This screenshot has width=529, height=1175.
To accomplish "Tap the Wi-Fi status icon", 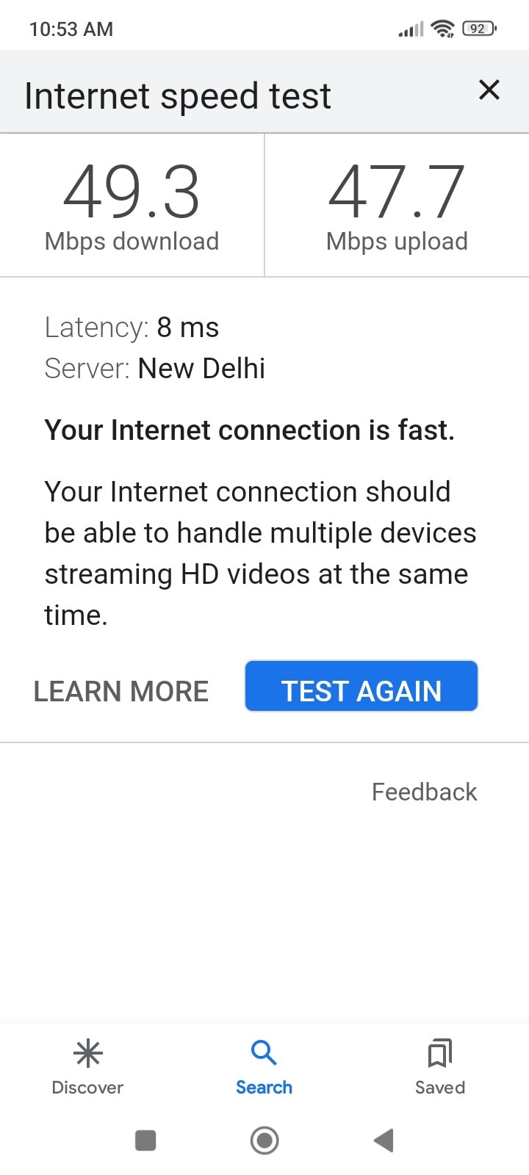I will [x=443, y=29].
